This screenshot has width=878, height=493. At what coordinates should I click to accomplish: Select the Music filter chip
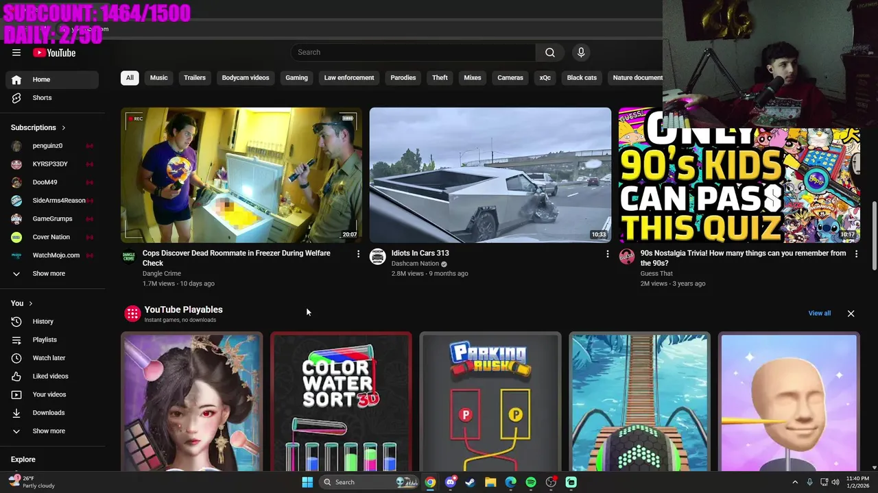pos(158,78)
